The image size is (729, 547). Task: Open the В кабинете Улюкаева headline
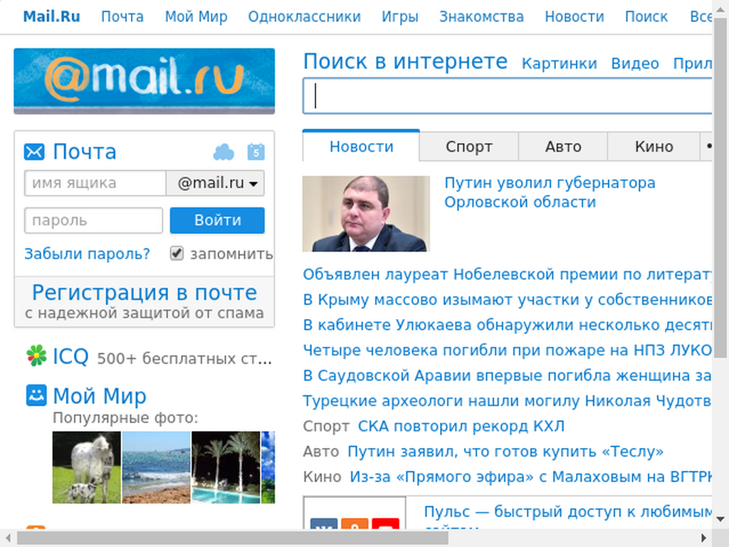pyautogui.click(x=507, y=325)
